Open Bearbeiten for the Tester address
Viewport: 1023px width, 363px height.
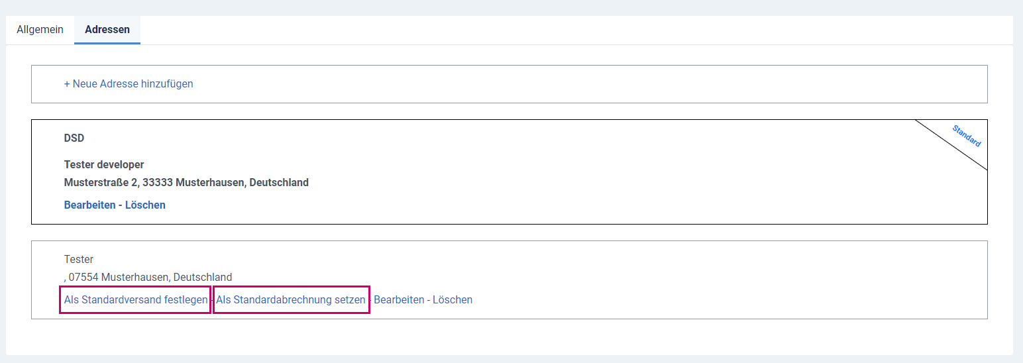[x=399, y=299]
